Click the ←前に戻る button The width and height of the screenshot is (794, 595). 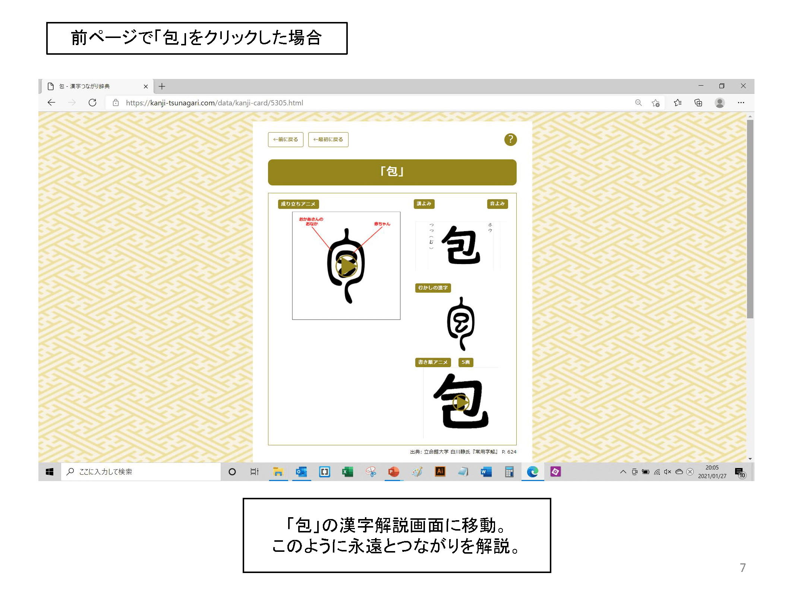coord(286,140)
